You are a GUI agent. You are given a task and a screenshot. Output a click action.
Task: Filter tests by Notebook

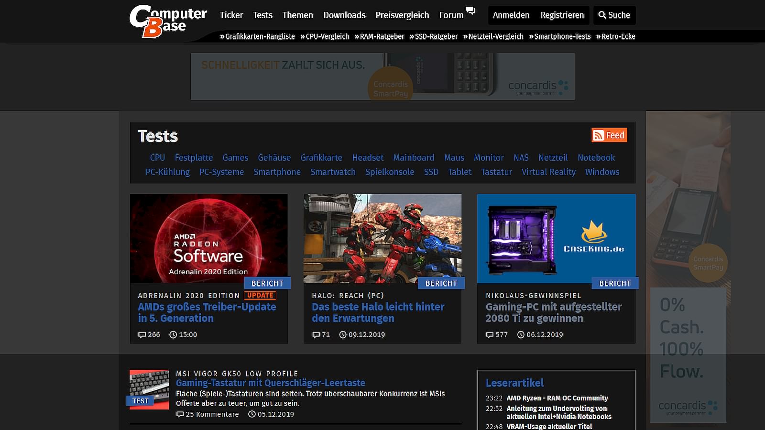[x=596, y=158]
